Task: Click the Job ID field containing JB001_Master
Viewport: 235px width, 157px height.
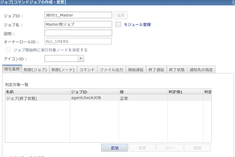Action: coord(78,15)
